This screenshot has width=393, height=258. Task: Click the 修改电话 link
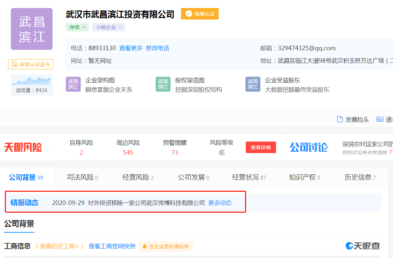click(x=158, y=48)
